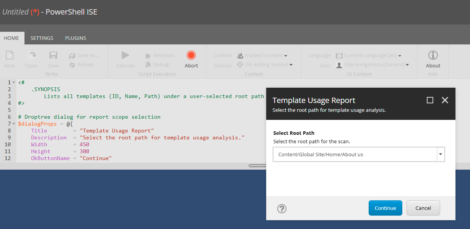Click the horizontal scrollbar of the editor
The height and width of the screenshot is (229, 470).
click(x=257, y=166)
